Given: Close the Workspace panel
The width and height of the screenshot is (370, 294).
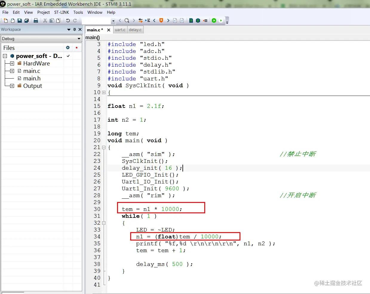Looking at the screenshot, I should 80,30.
